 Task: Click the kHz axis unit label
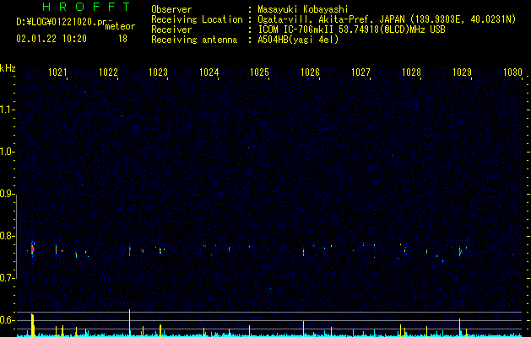(8, 68)
